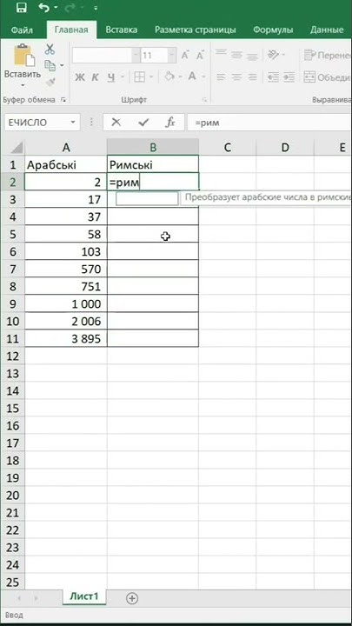Toggle italic К formatting
The width and height of the screenshot is (352, 626).
(x=95, y=77)
